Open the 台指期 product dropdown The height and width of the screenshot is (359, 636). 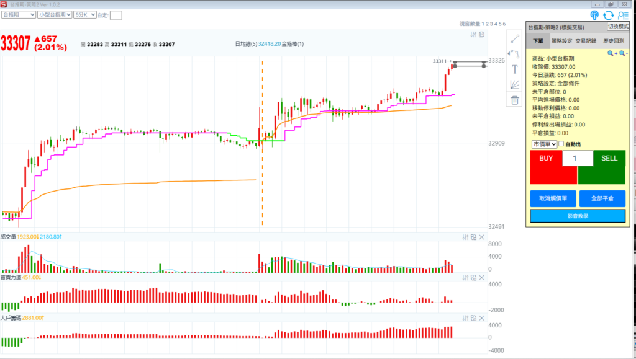(x=18, y=14)
